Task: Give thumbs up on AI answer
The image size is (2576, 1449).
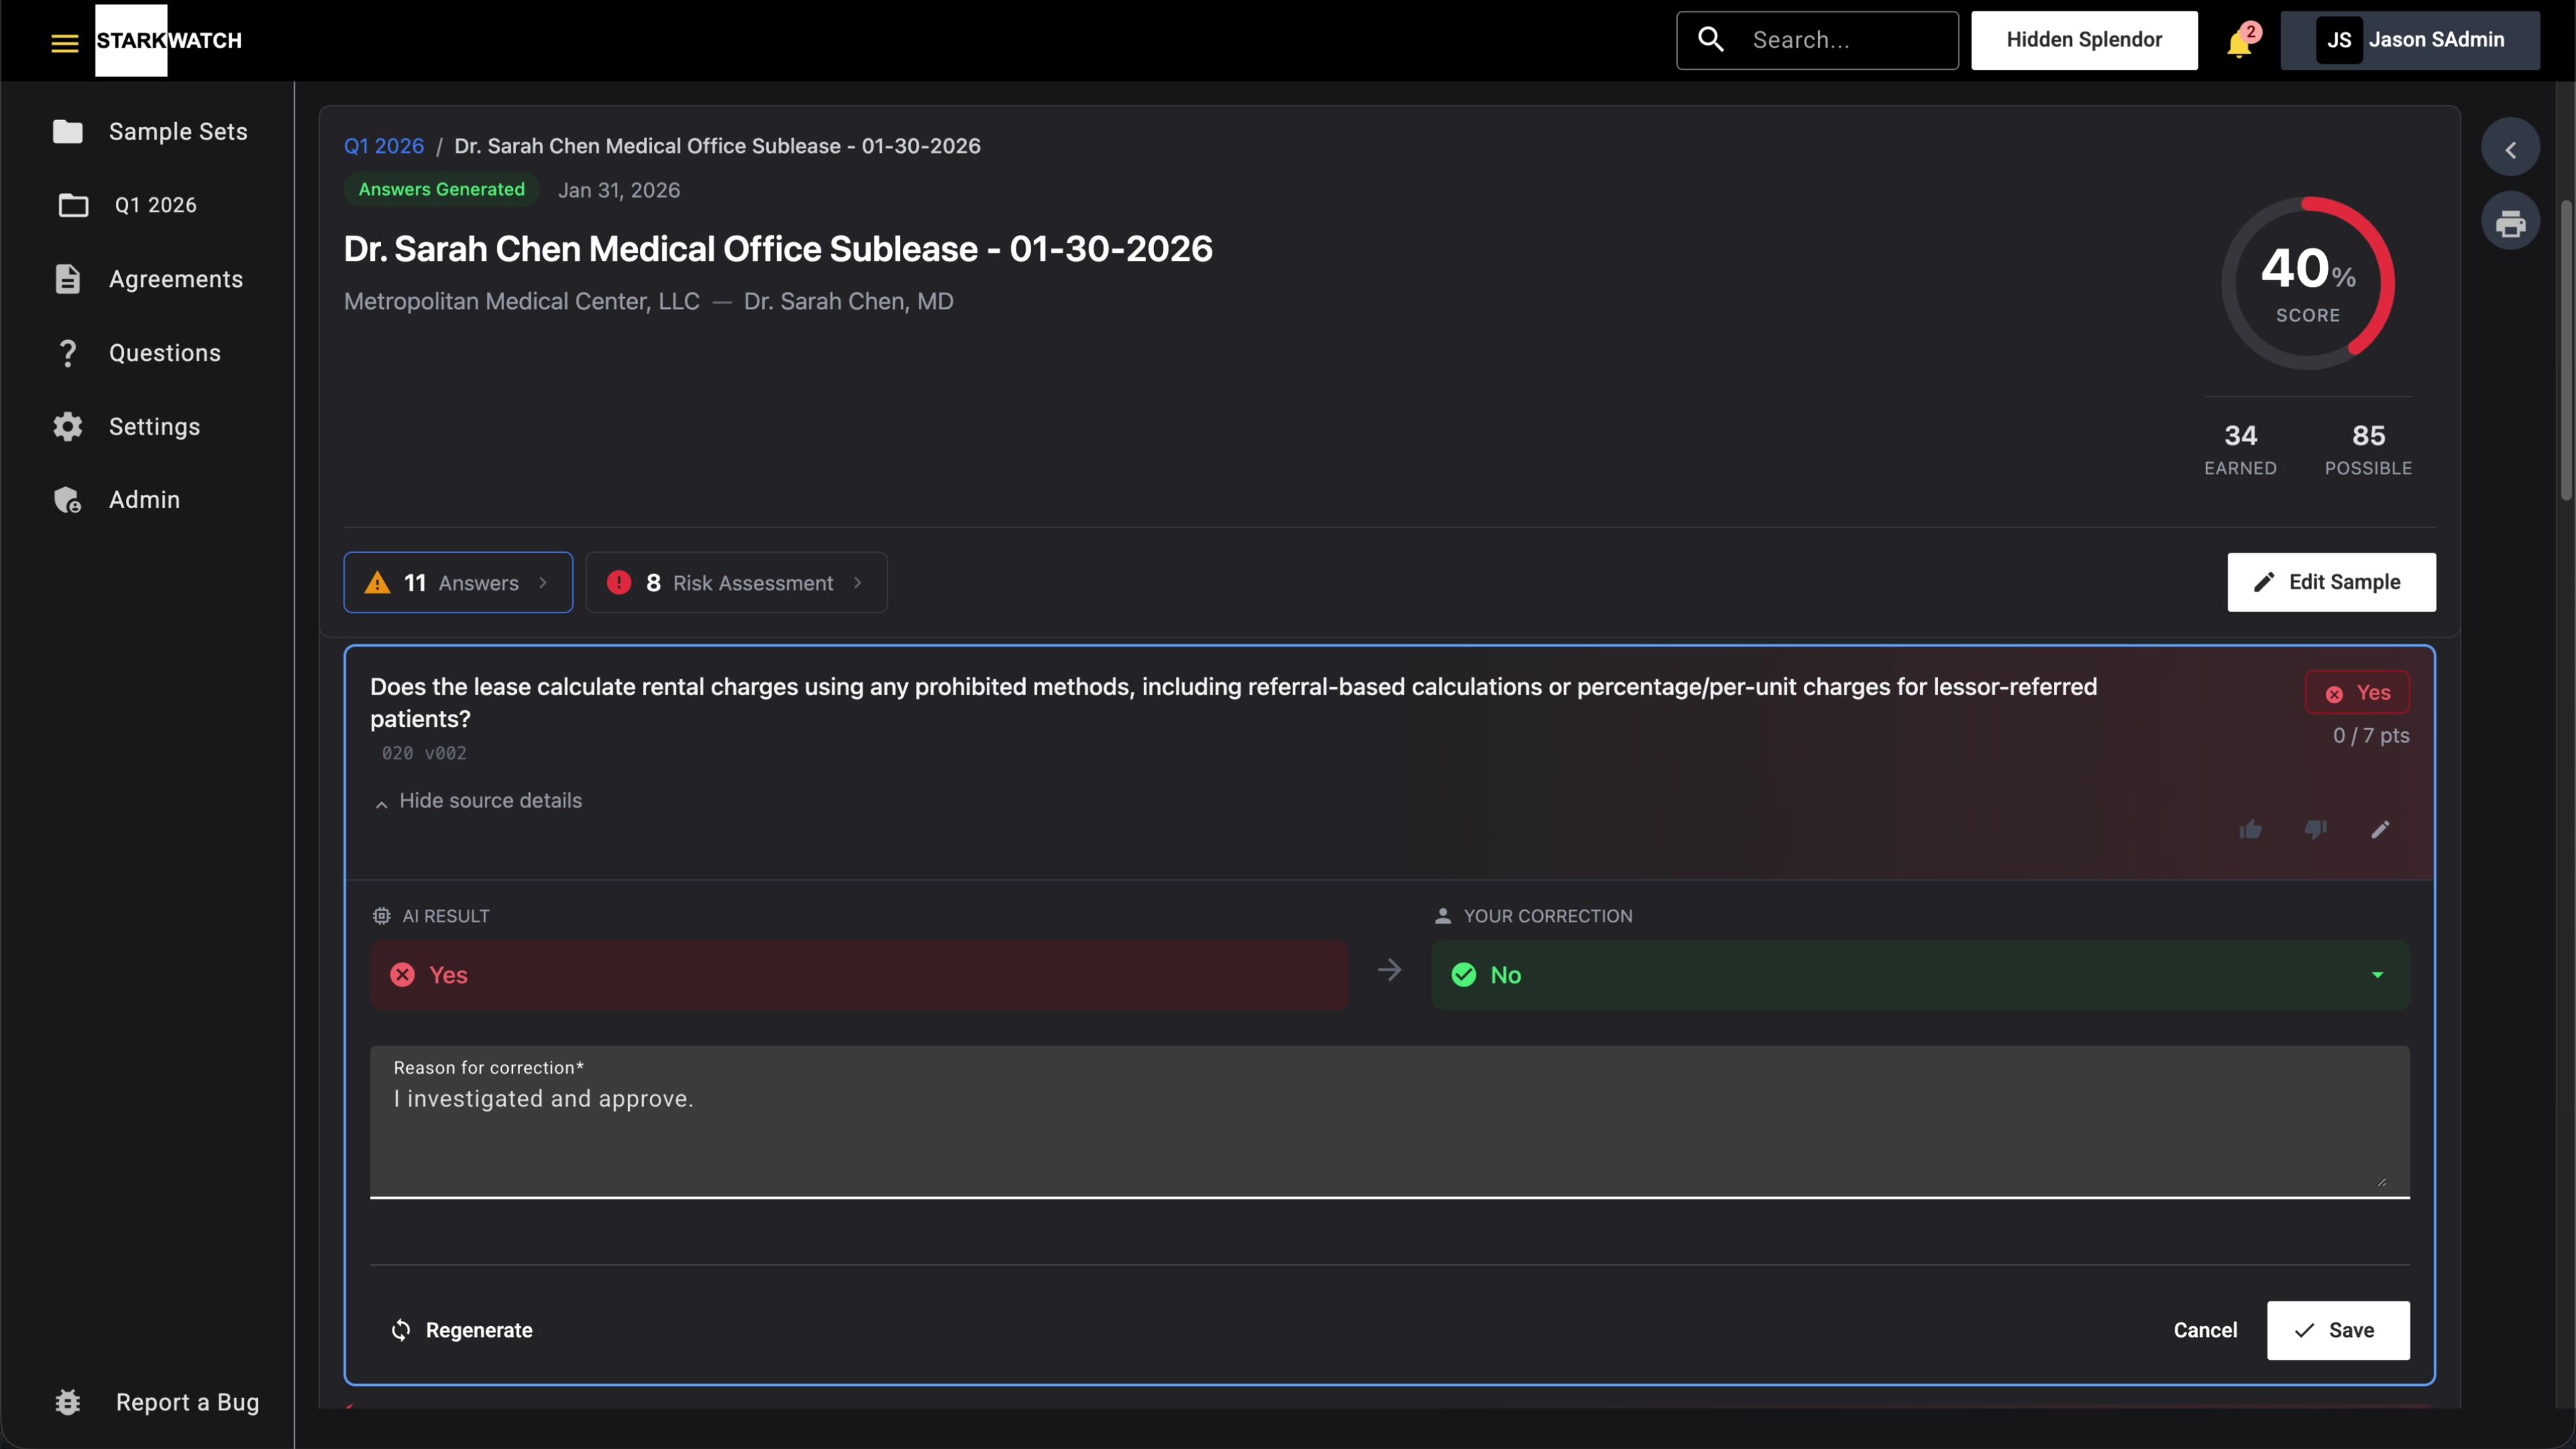Action: 2250,829
